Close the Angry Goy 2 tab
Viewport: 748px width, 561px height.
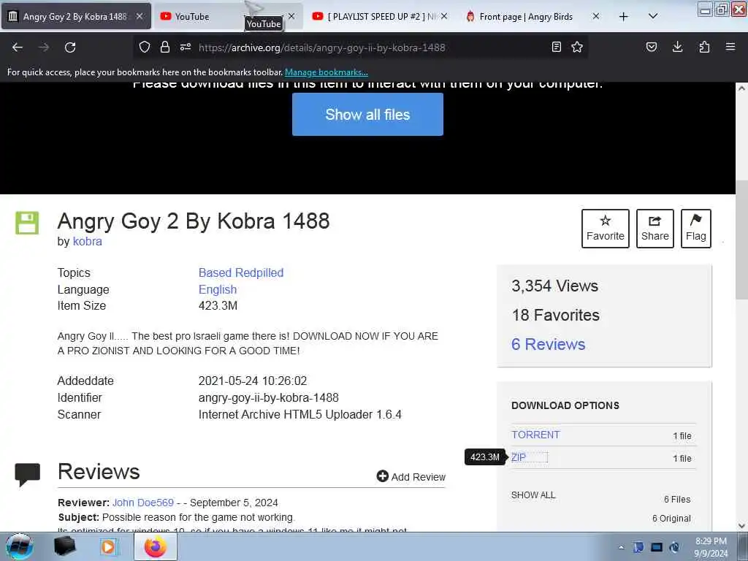(x=140, y=16)
